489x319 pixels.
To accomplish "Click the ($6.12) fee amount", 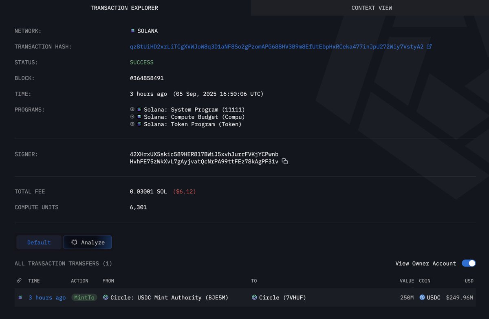I will [x=185, y=191].
